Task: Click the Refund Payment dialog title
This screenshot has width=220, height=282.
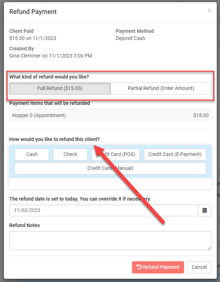Action: [33, 12]
